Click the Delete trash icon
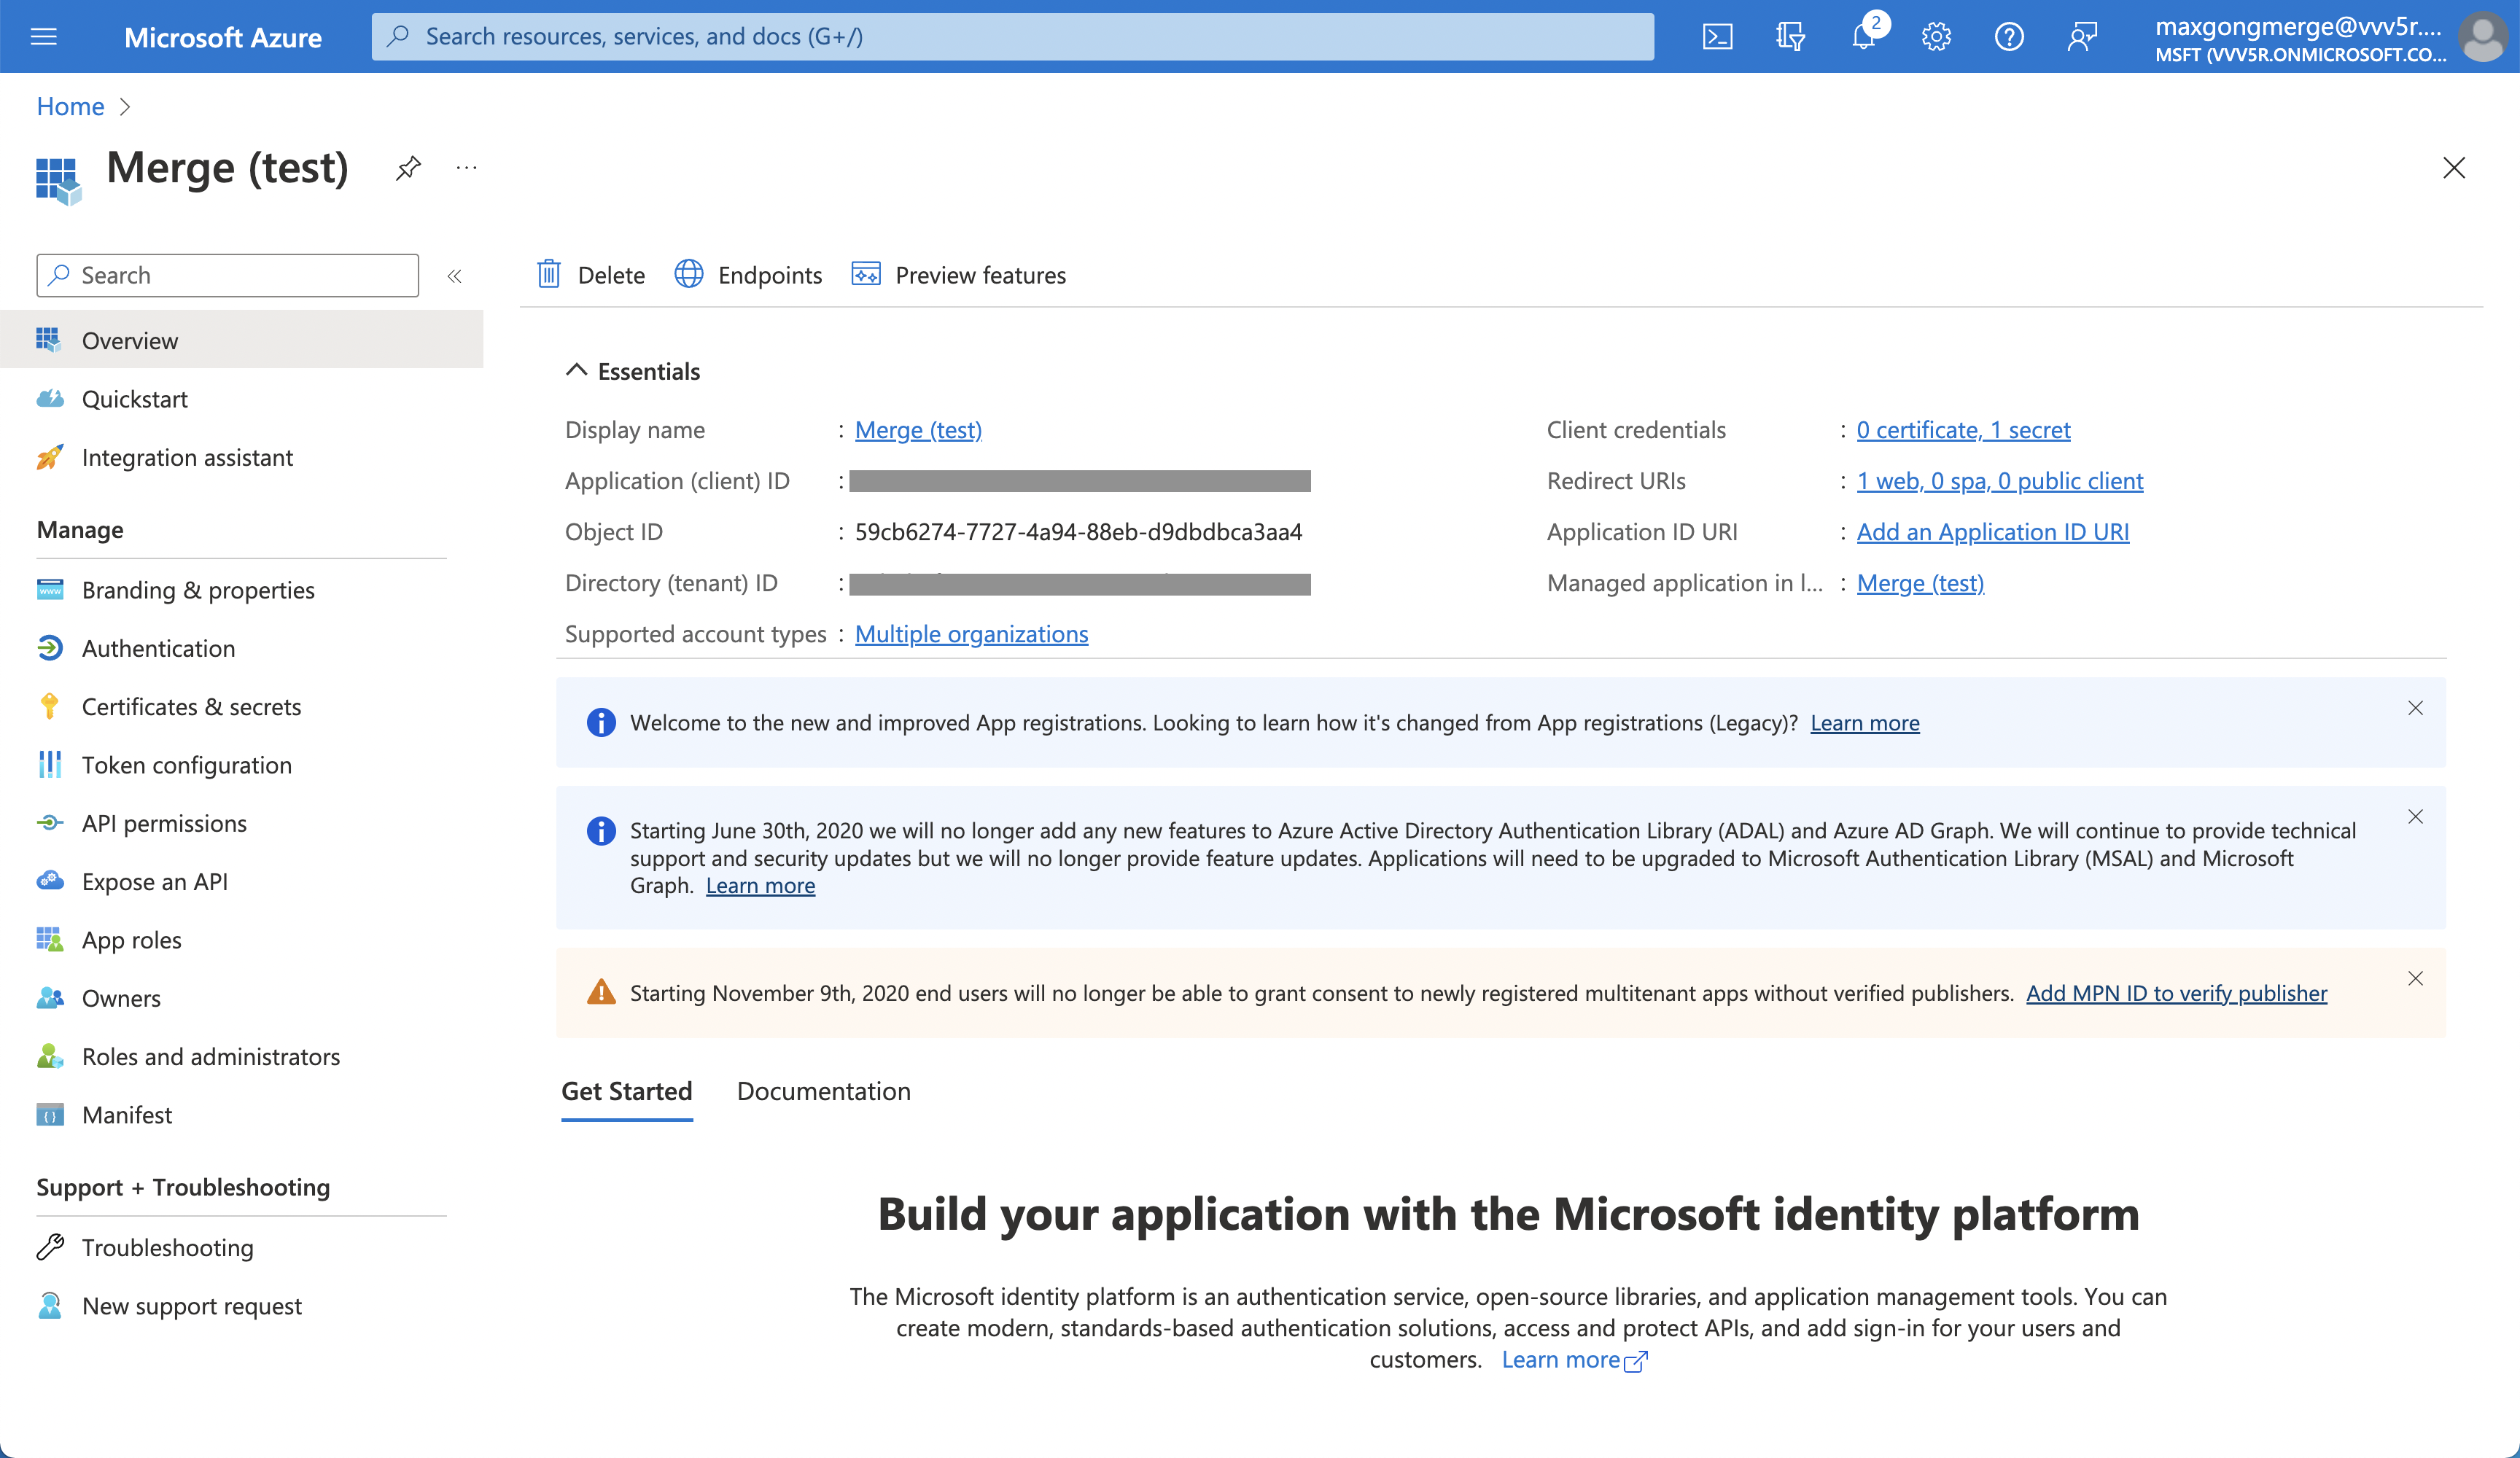 point(549,274)
